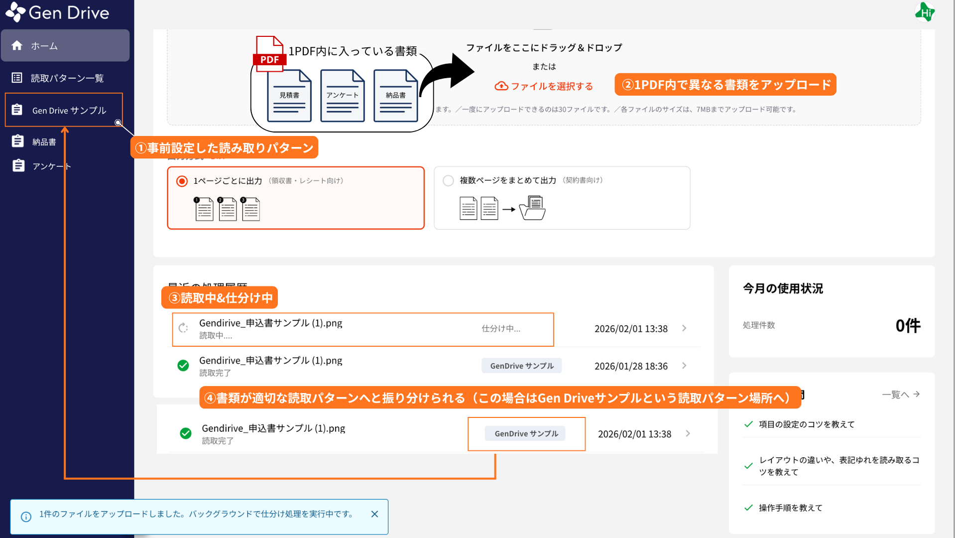This screenshot has width=956, height=538.
Task: Click the upload cloud icon
Action: click(501, 86)
